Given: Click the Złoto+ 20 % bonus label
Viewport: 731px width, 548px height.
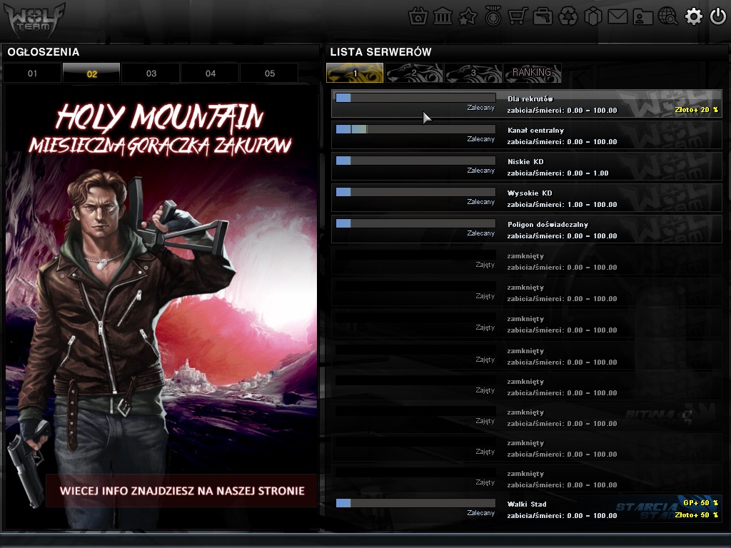Looking at the screenshot, I should [697, 110].
